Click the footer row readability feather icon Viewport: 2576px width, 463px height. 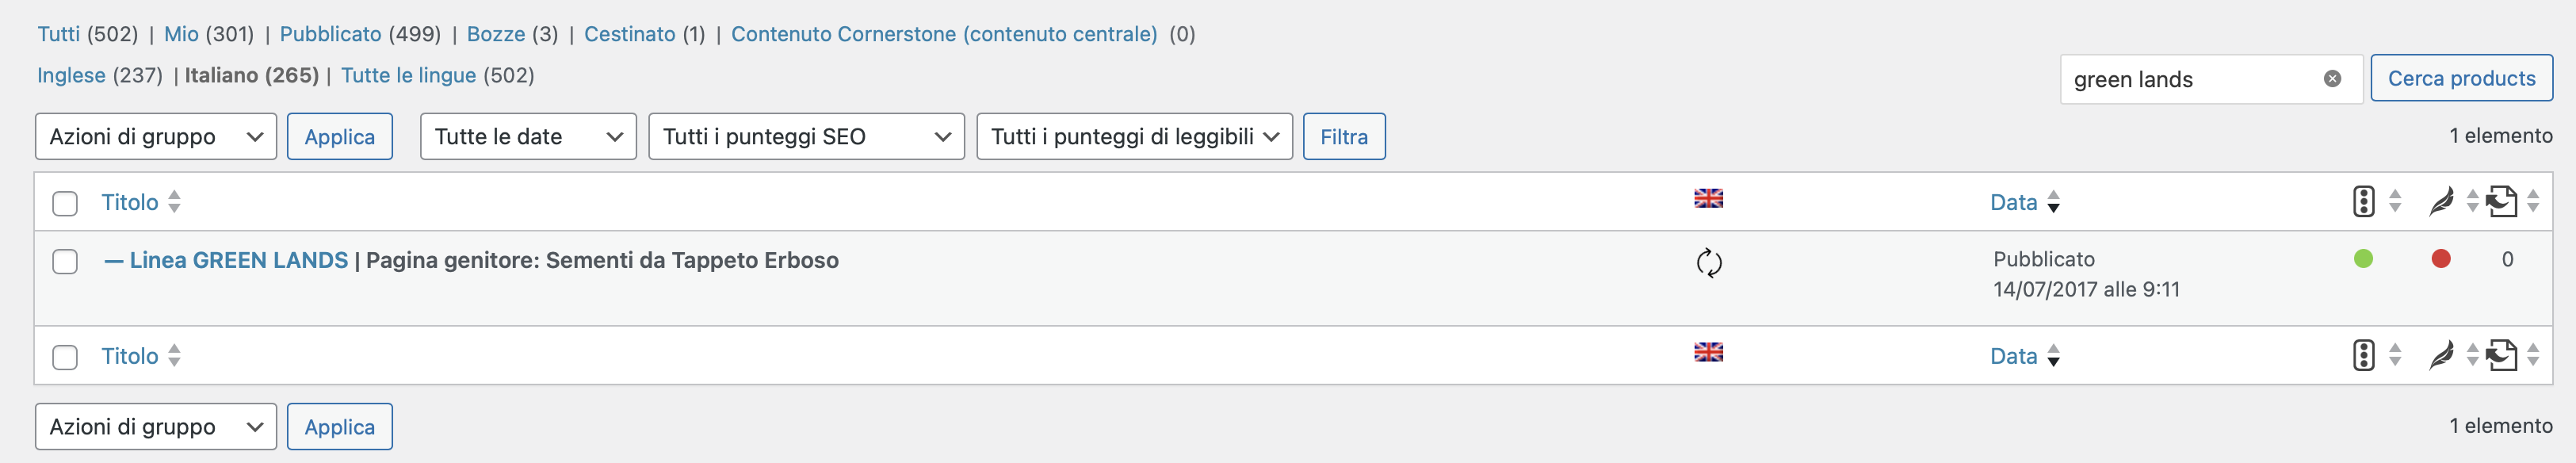2441,355
